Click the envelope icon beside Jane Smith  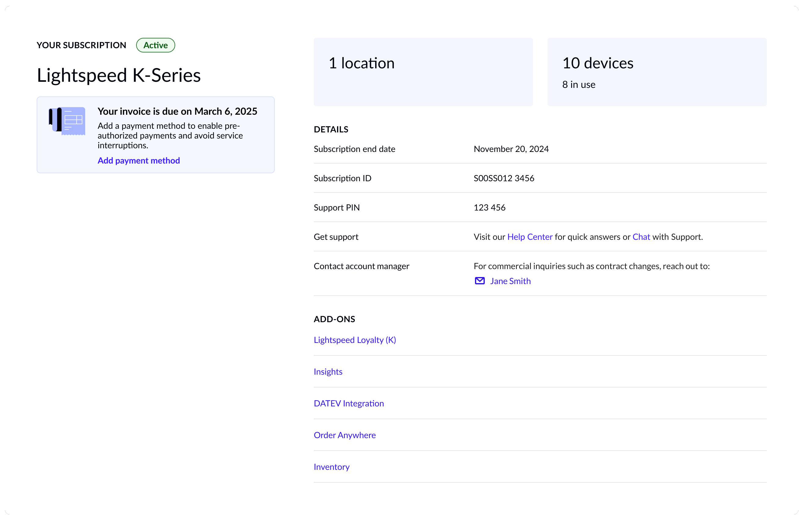click(x=480, y=281)
